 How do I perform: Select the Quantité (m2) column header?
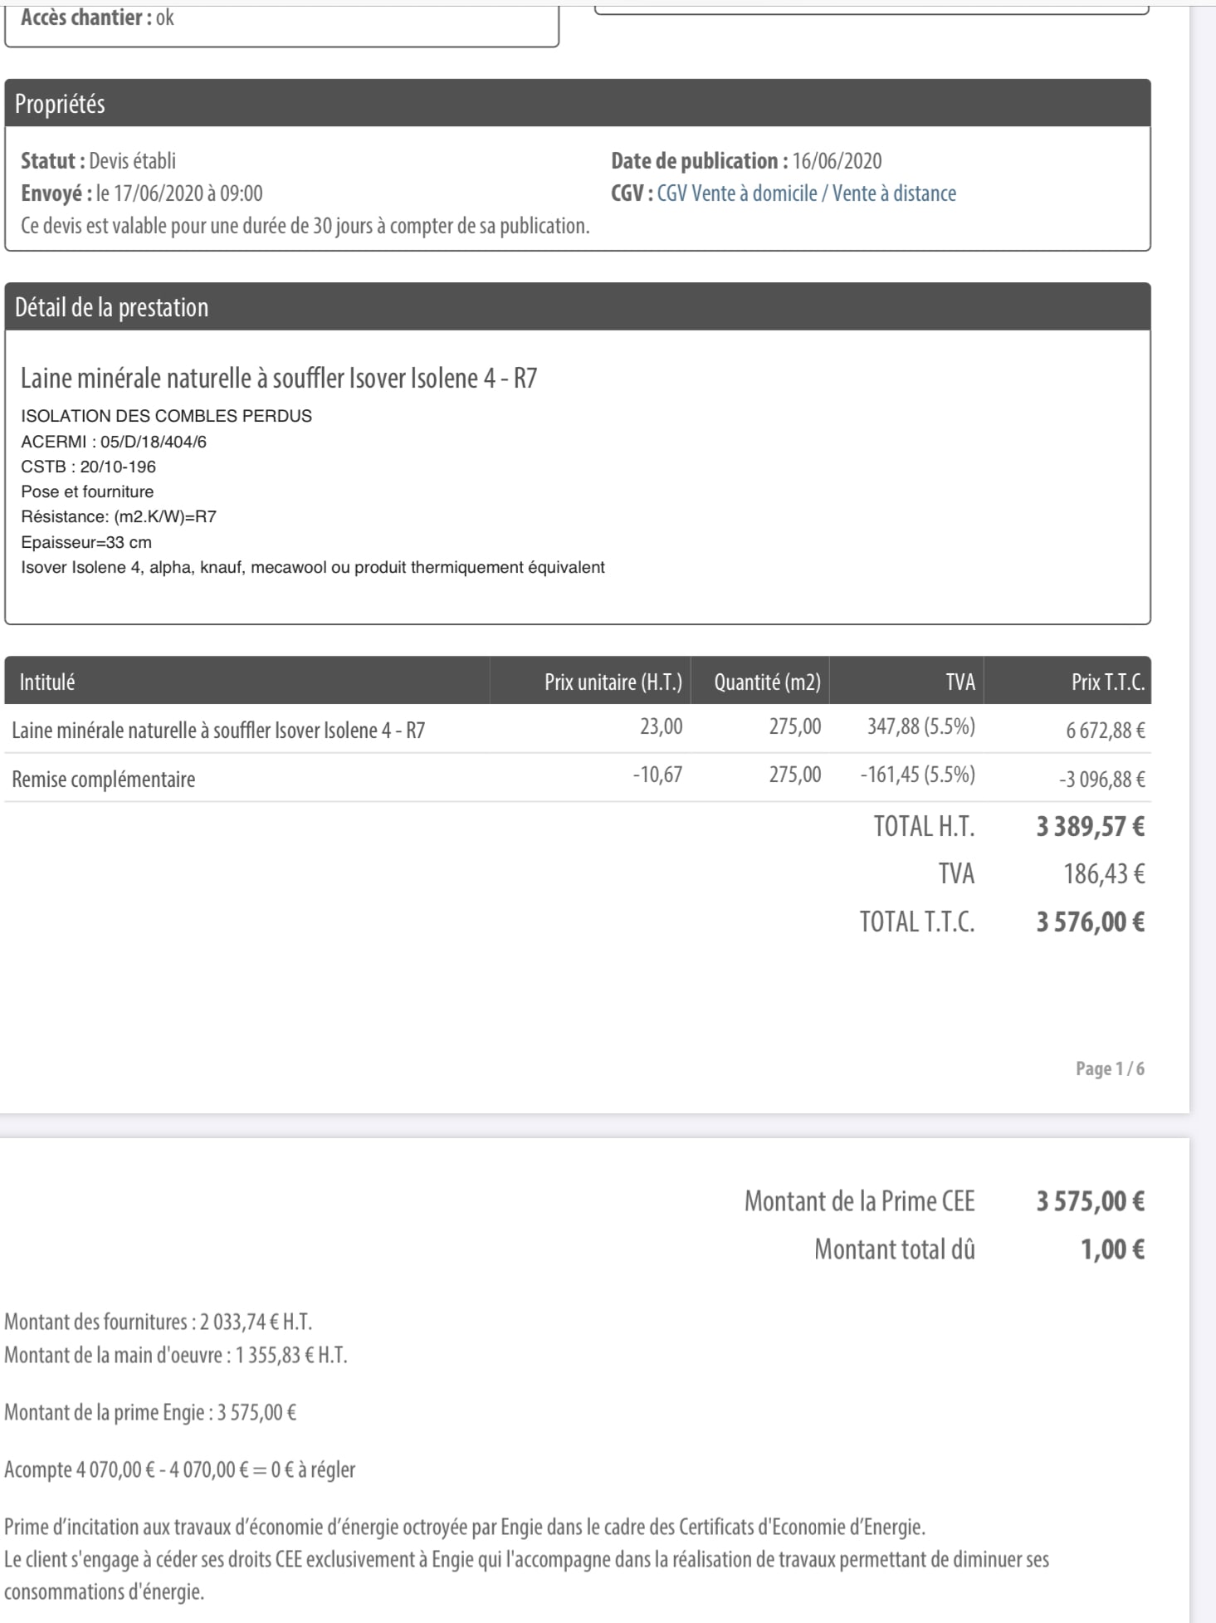click(760, 682)
